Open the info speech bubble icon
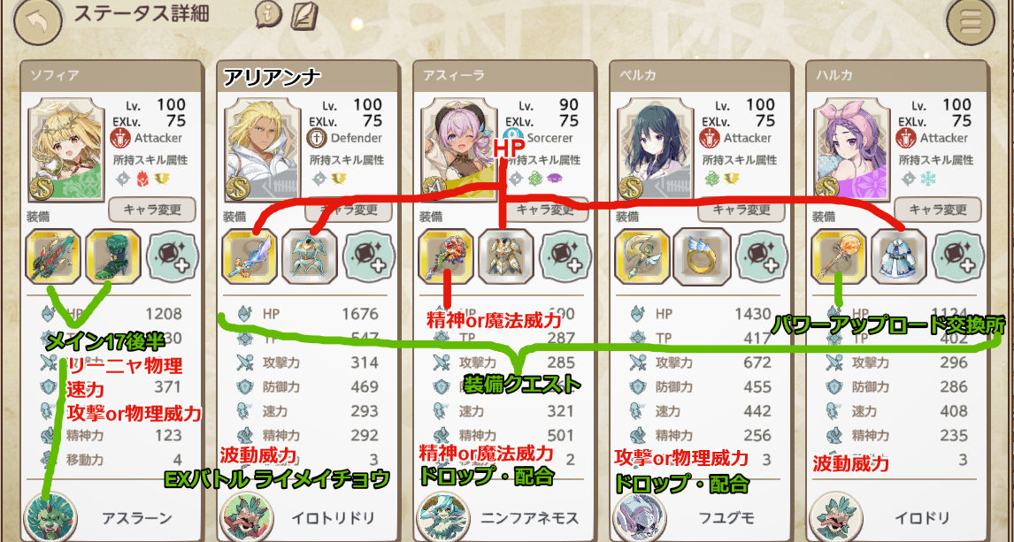 [x=268, y=15]
